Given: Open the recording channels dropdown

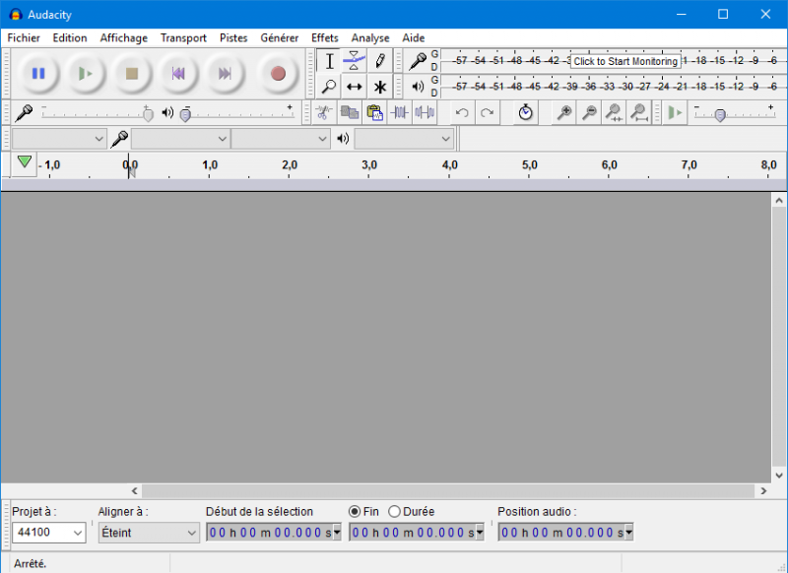Looking at the screenshot, I should [x=281, y=139].
